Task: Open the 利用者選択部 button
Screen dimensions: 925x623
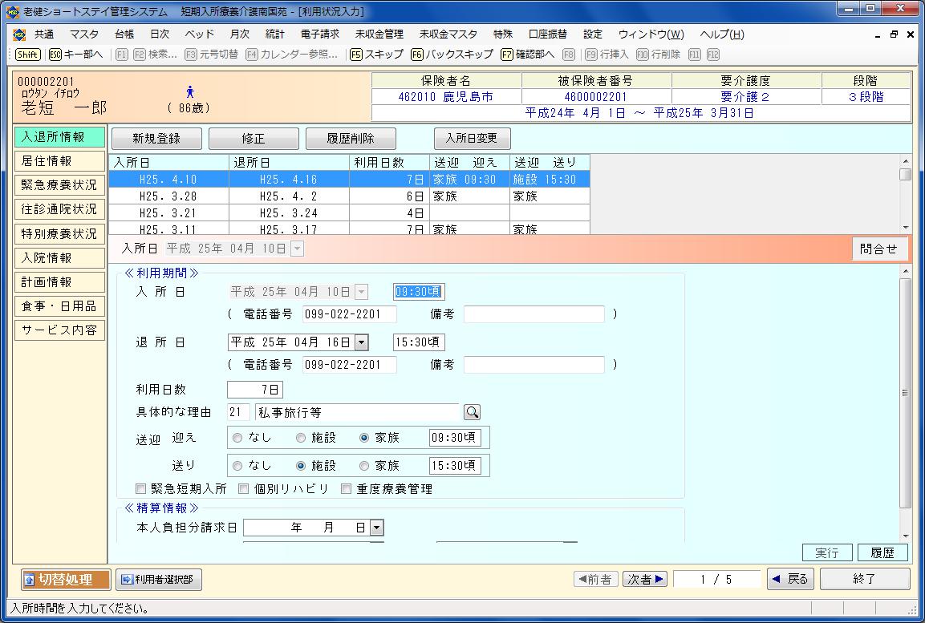Action: (159, 579)
